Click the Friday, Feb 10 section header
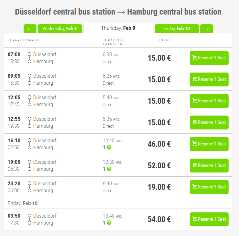This screenshot has height=236, width=239. coord(23,203)
